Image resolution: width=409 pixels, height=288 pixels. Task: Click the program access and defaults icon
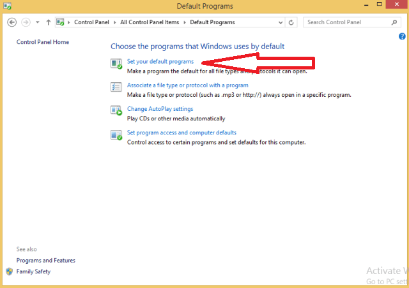tap(116, 135)
